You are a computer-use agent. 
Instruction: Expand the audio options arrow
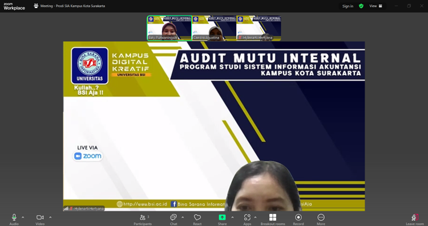click(x=23, y=217)
